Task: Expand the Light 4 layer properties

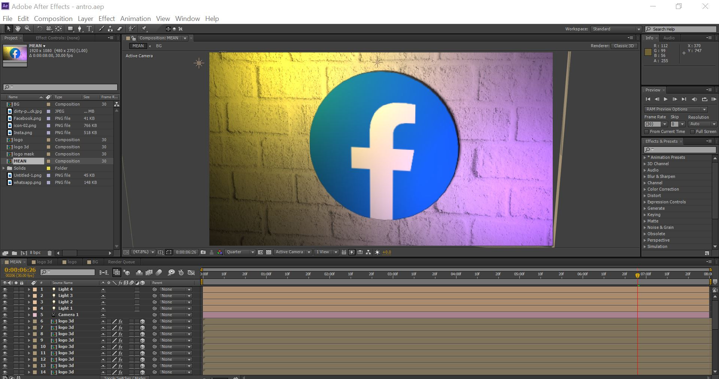Action: click(x=29, y=289)
